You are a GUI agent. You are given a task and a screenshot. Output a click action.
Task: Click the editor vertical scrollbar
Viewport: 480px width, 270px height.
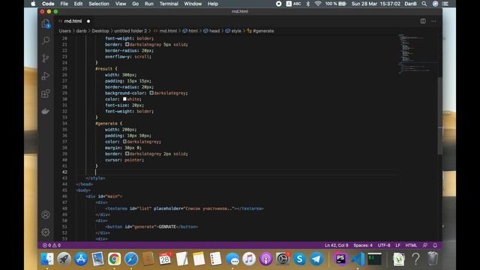point(440,115)
